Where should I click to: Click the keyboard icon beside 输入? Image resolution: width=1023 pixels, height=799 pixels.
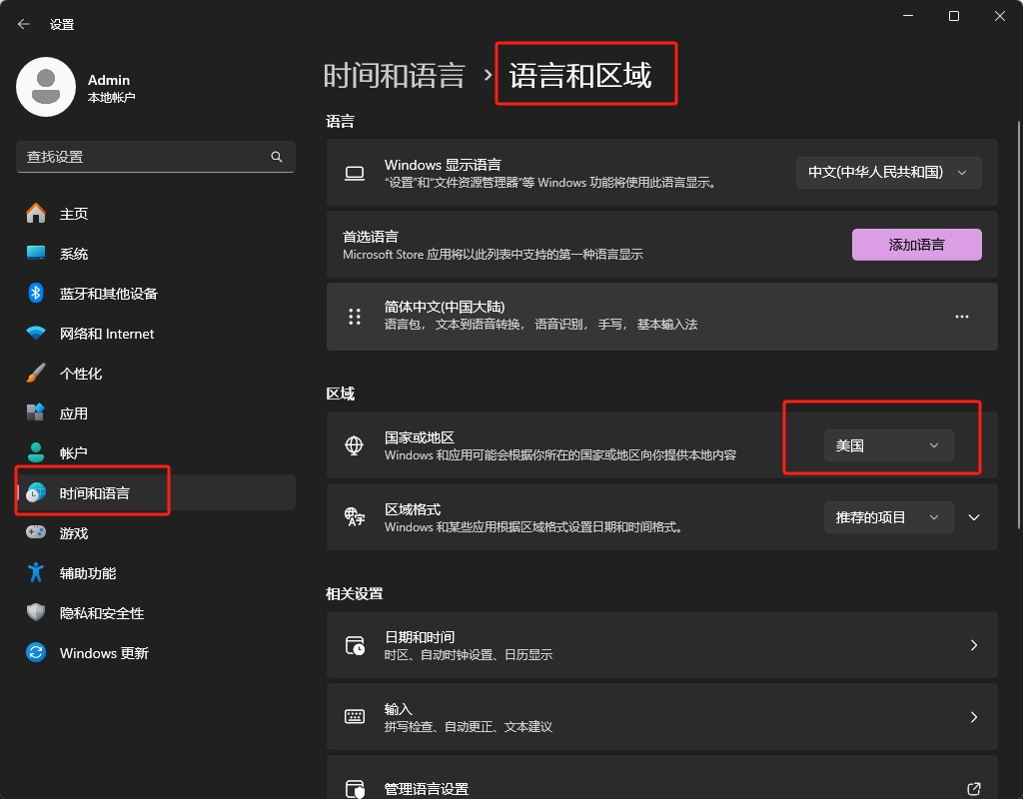355,717
